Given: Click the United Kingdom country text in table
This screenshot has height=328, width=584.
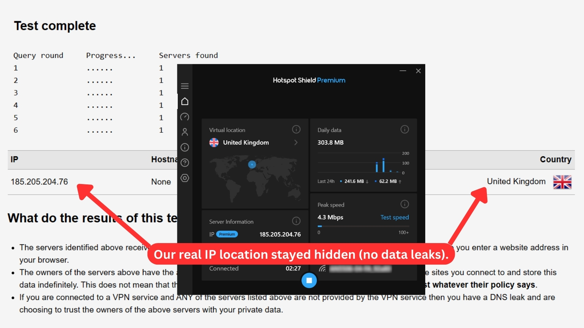Looking at the screenshot, I should point(516,181).
